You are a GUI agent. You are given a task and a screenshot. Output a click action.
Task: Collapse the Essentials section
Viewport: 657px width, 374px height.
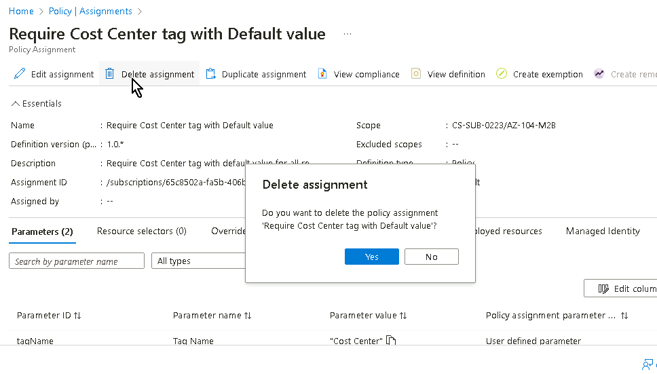(37, 103)
